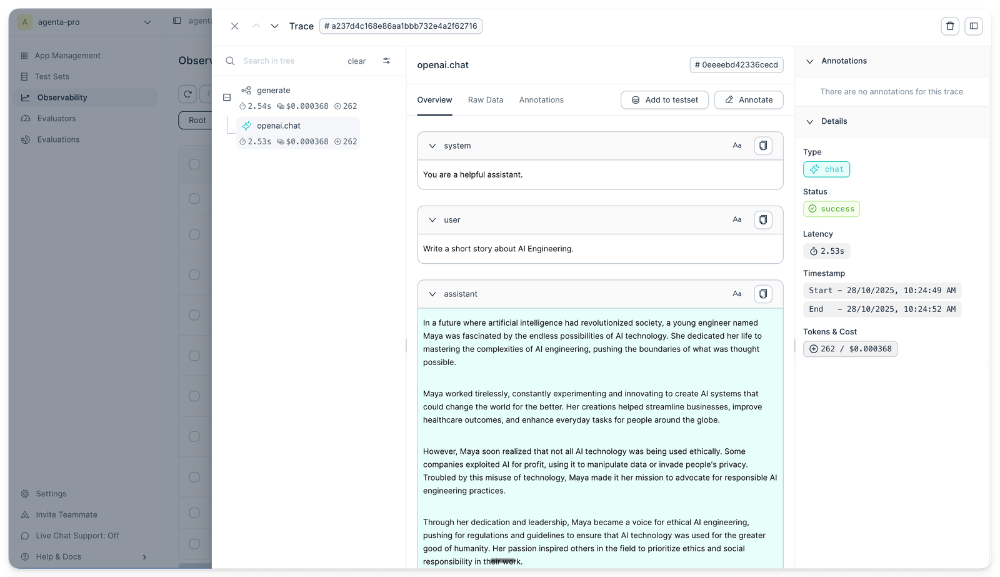
Task: Navigate to next trace with down arrow
Action: [274, 26]
